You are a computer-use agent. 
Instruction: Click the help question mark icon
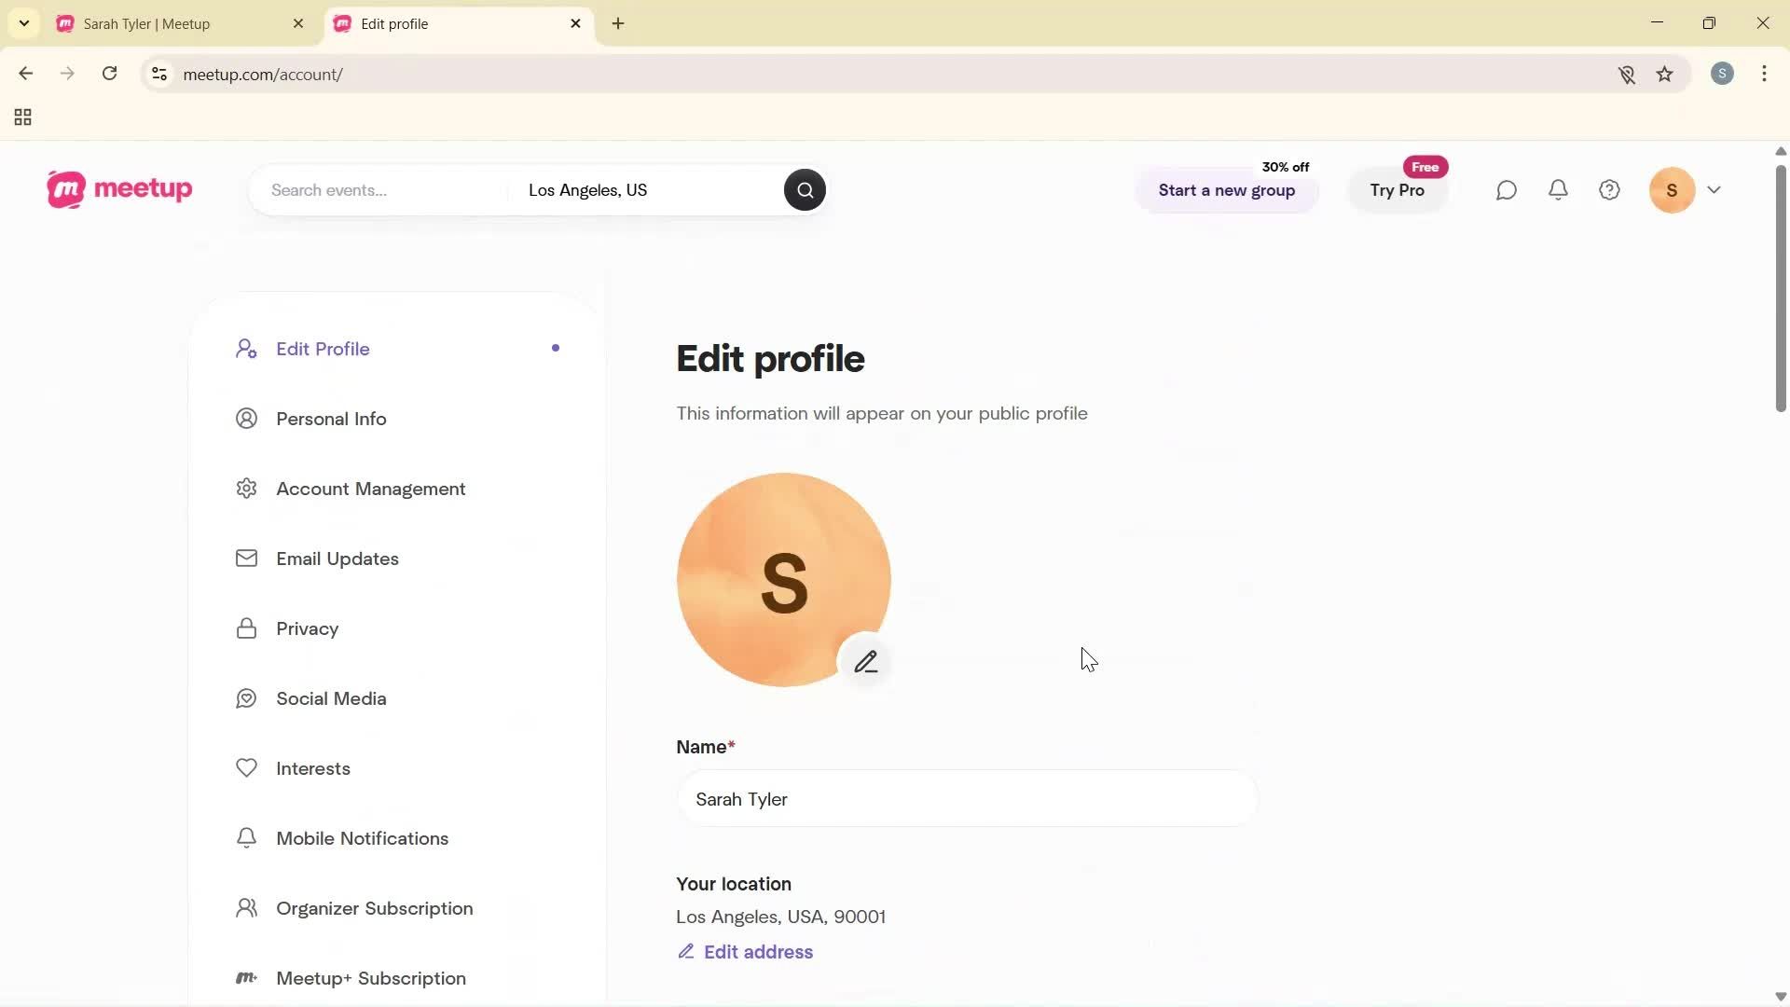[1609, 189]
